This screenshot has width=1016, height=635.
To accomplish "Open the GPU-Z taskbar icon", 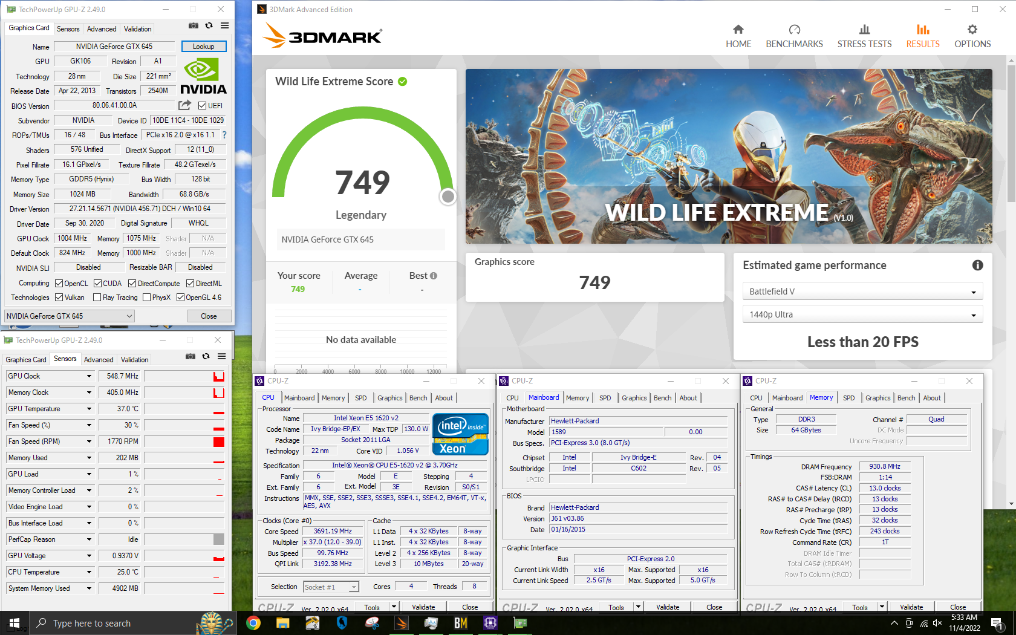I will [520, 623].
